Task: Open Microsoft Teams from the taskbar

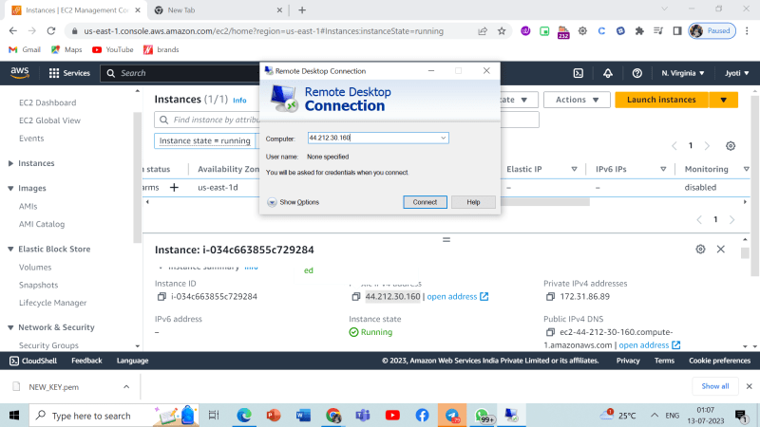Action: pyautogui.click(x=363, y=416)
